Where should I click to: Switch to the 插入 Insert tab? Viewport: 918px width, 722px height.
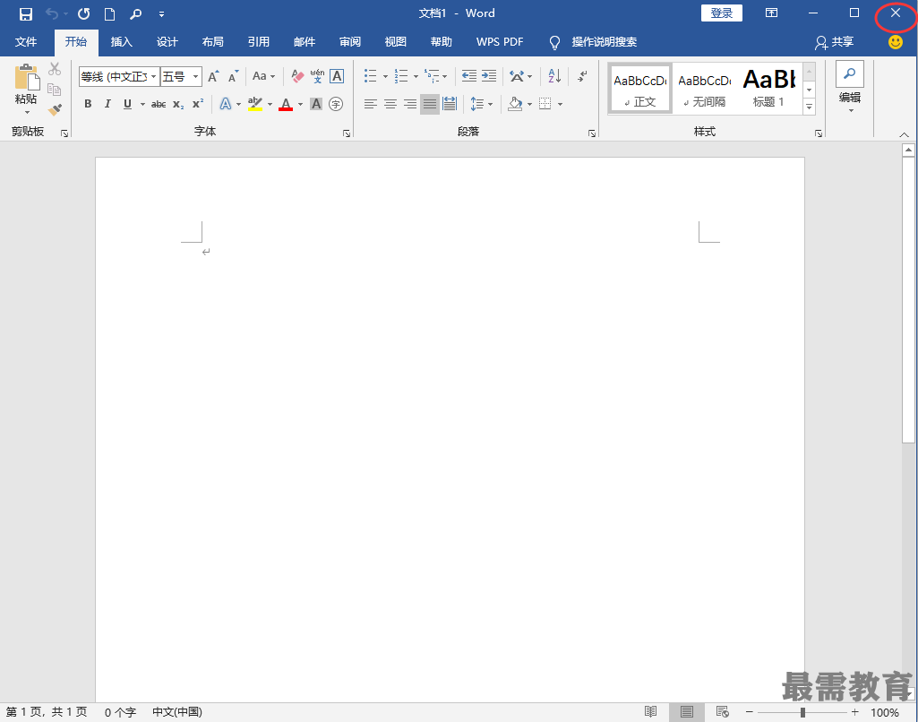(x=122, y=42)
